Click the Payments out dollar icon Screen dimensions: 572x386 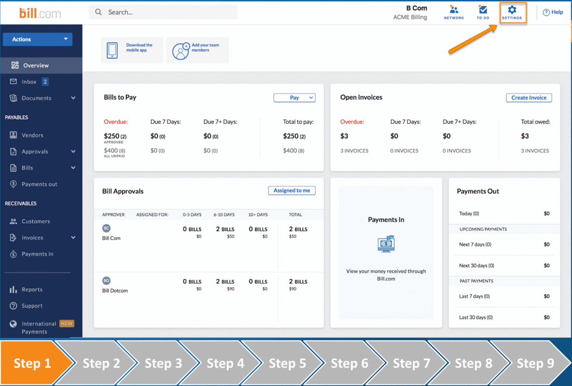tap(13, 184)
